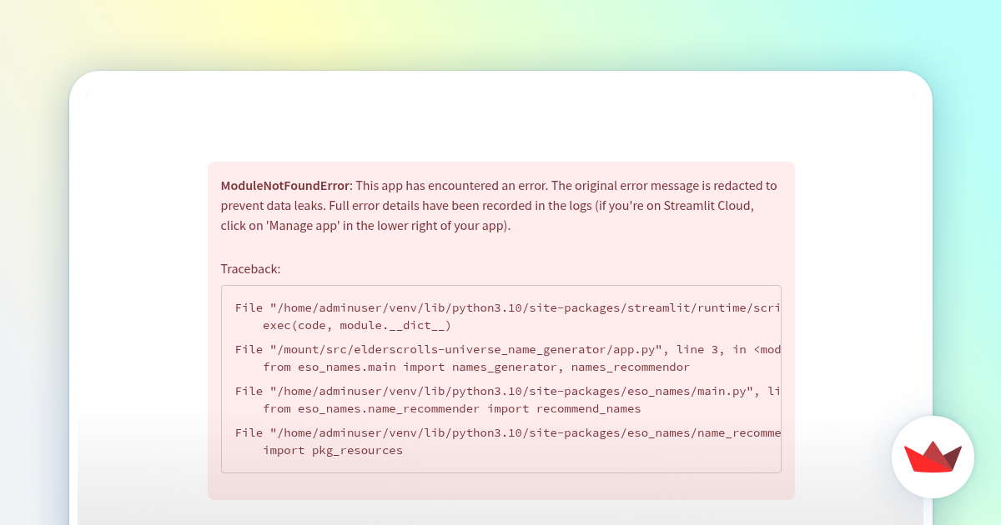
Task: Click the 'names_generator' word in the import line
Action: (508, 367)
